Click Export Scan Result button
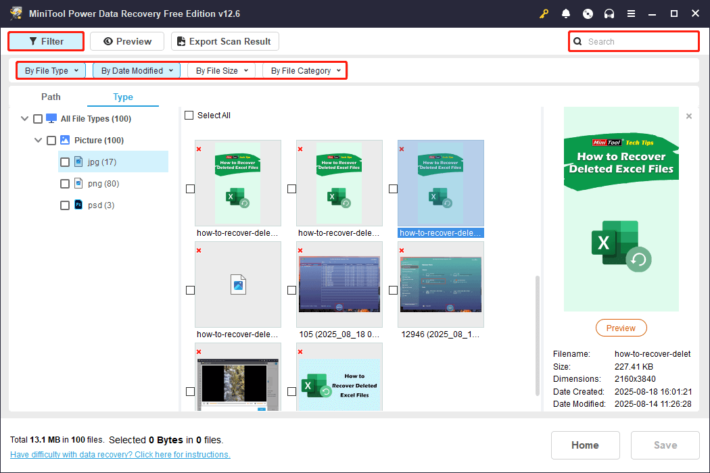This screenshot has width=710, height=473. coord(225,42)
